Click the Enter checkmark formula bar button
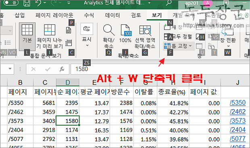Image resolution: width=250 pixels, height=148 pixels. click(48, 69)
